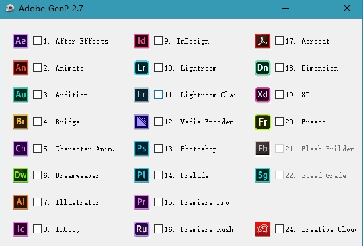
Task: Select the 24. Creative Cloud checkbox
Action: pyautogui.click(x=279, y=229)
